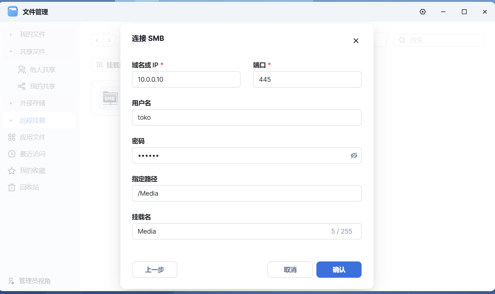Screen dimensions: 495x294
Task: Click the search magnifier icon
Action: (x=402, y=40)
